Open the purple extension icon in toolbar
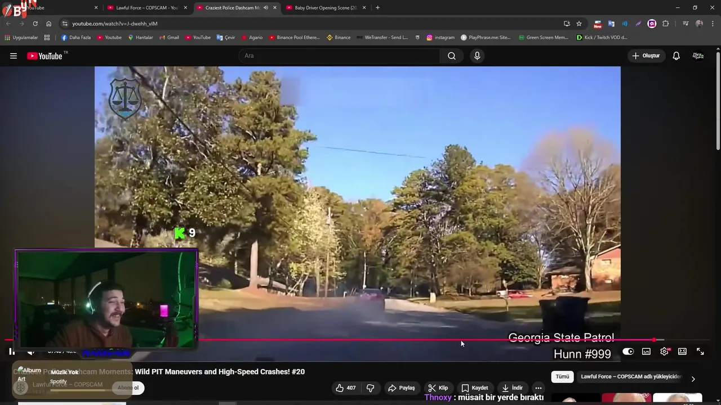The width and height of the screenshot is (721, 405). coord(652,24)
